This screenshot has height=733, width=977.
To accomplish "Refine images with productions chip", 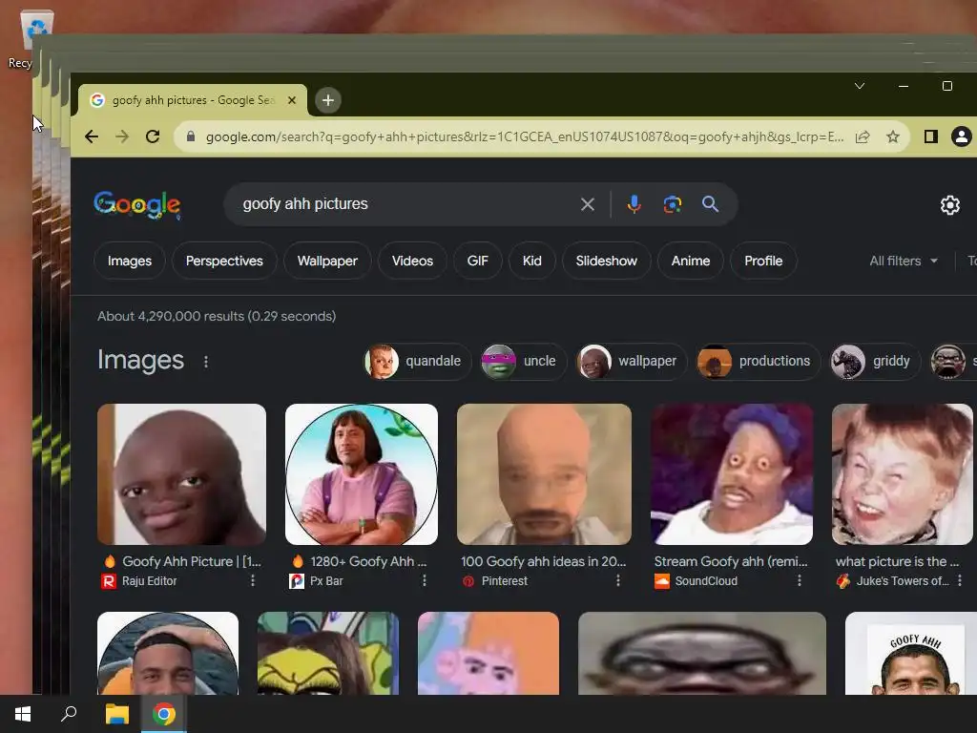I will click(758, 362).
